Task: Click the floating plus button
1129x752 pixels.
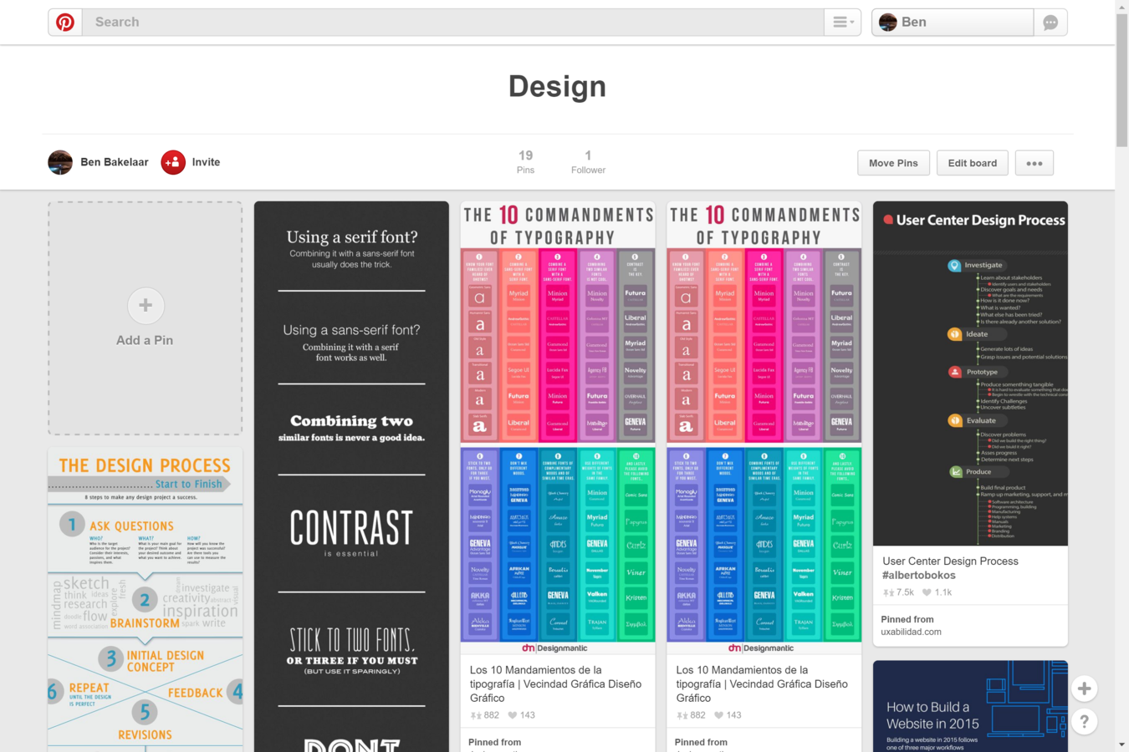Action: coord(1084,688)
